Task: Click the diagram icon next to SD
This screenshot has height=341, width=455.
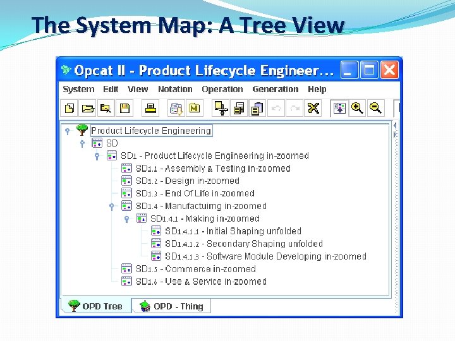Action: [x=97, y=143]
